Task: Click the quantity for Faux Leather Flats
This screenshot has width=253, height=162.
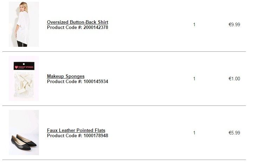Action: click(x=194, y=133)
